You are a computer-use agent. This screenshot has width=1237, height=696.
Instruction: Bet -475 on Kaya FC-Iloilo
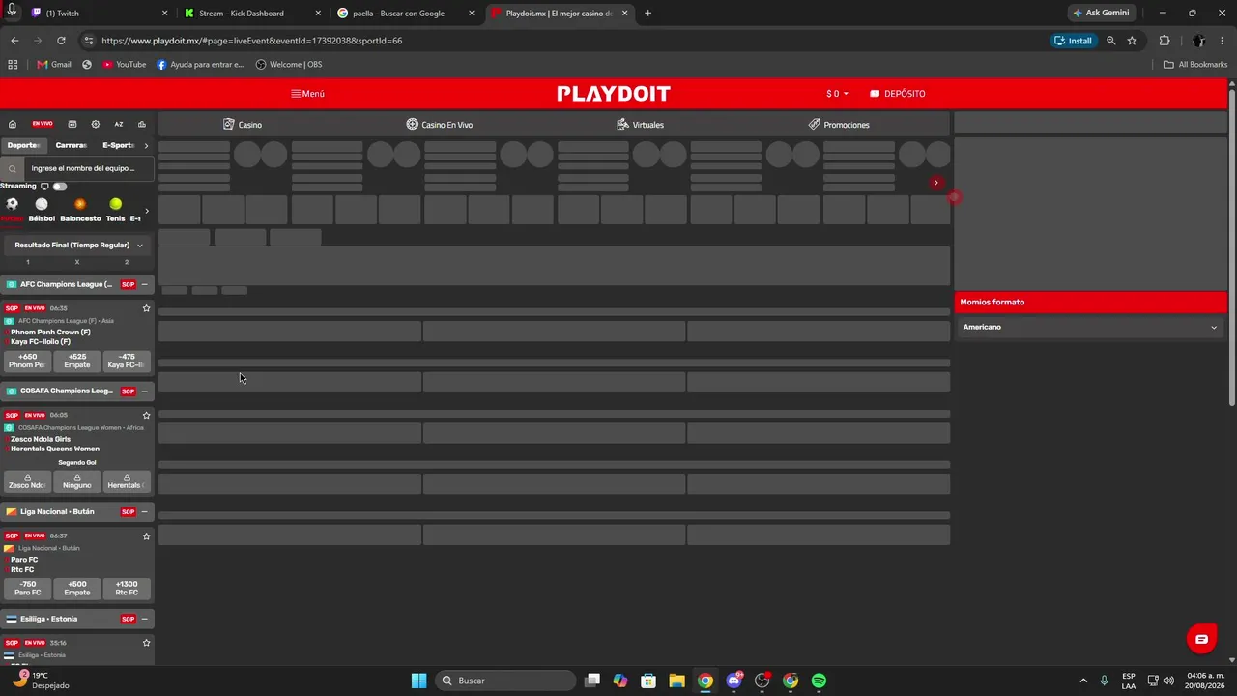[x=127, y=361]
